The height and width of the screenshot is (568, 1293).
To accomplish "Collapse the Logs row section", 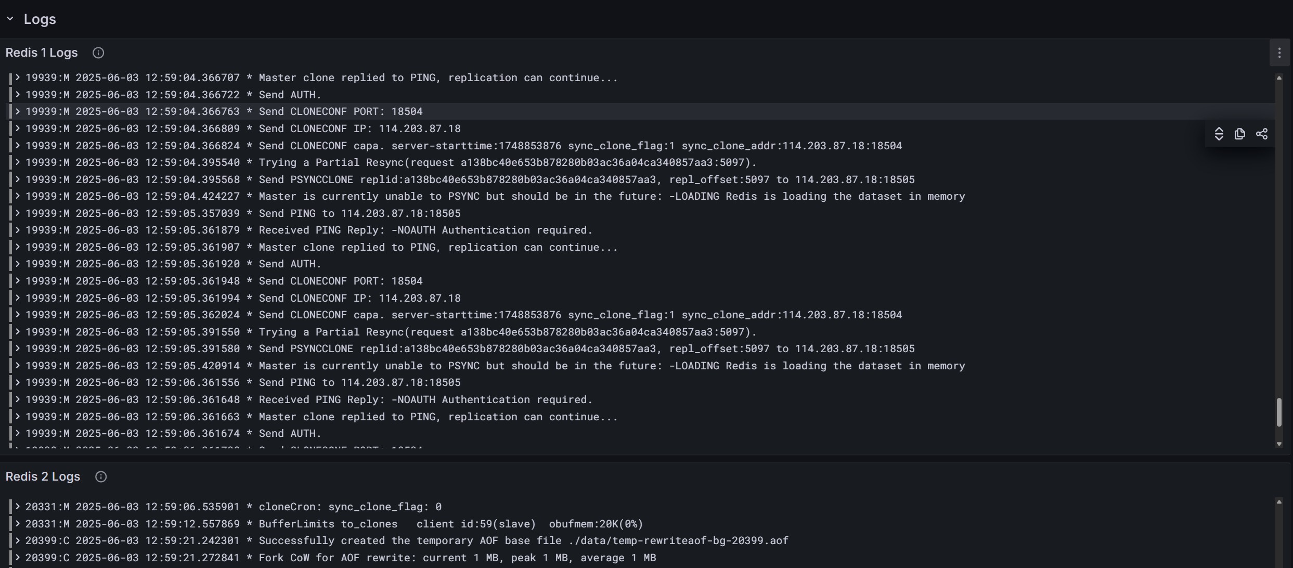I will (x=10, y=19).
